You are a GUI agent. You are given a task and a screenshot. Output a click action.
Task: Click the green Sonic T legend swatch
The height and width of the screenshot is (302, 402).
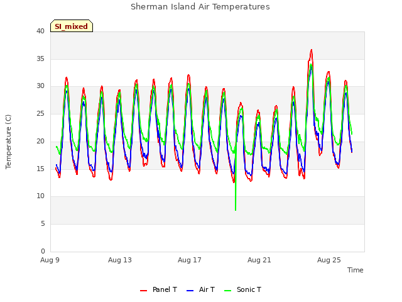point(227,291)
